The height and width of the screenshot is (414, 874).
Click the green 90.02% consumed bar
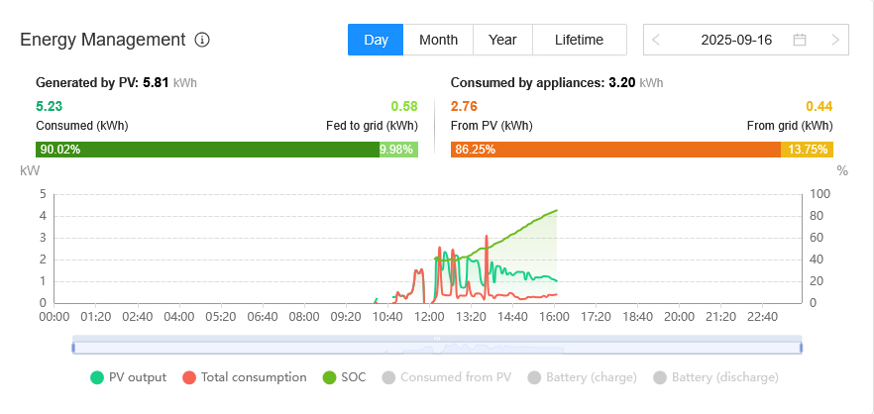pos(208,150)
